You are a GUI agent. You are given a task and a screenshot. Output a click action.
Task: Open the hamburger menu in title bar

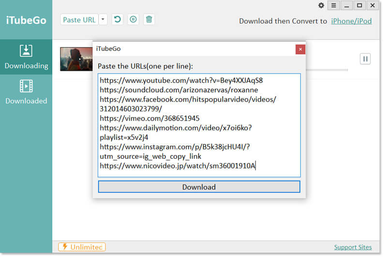tap(334, 5)
